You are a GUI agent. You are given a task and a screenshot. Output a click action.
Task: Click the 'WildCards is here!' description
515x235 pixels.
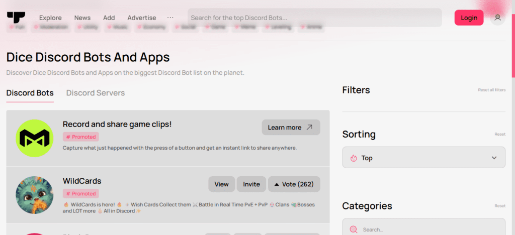[189, 208]
